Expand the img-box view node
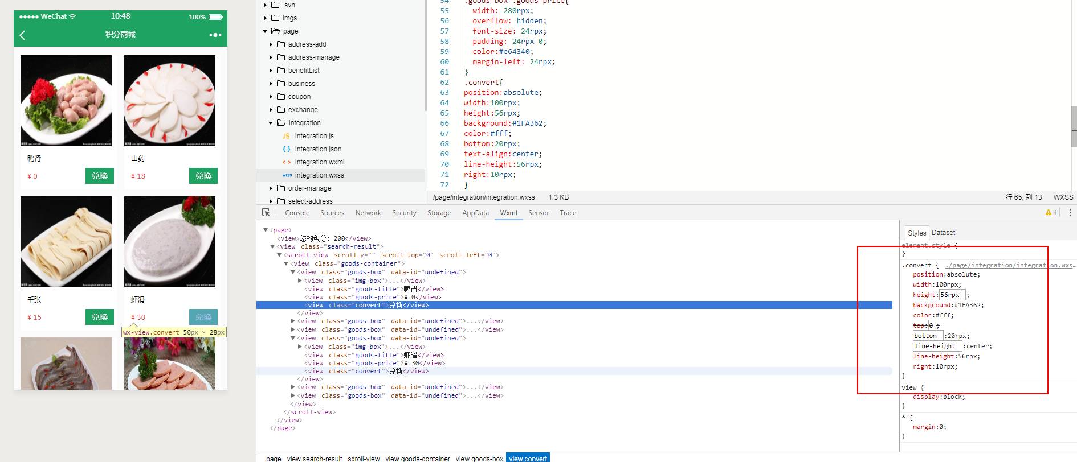The image size is (1077, 462). point(300,280)
